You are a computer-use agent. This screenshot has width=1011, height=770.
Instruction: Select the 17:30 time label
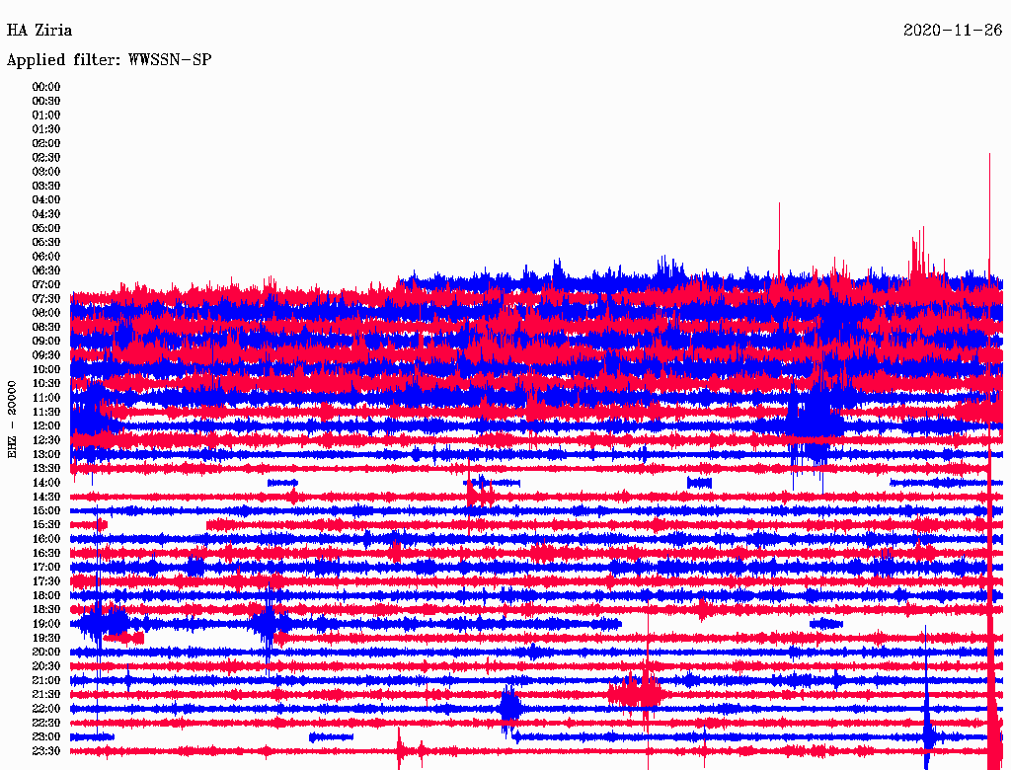coord(46,581)
